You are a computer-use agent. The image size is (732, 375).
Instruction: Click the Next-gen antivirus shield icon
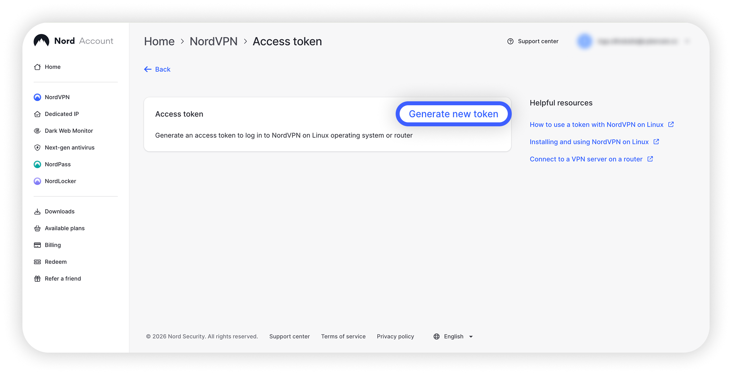tap(37, 147)
